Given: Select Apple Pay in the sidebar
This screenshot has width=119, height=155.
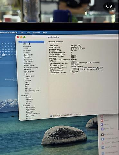Looking at the screenshot, I should (27, 46).
